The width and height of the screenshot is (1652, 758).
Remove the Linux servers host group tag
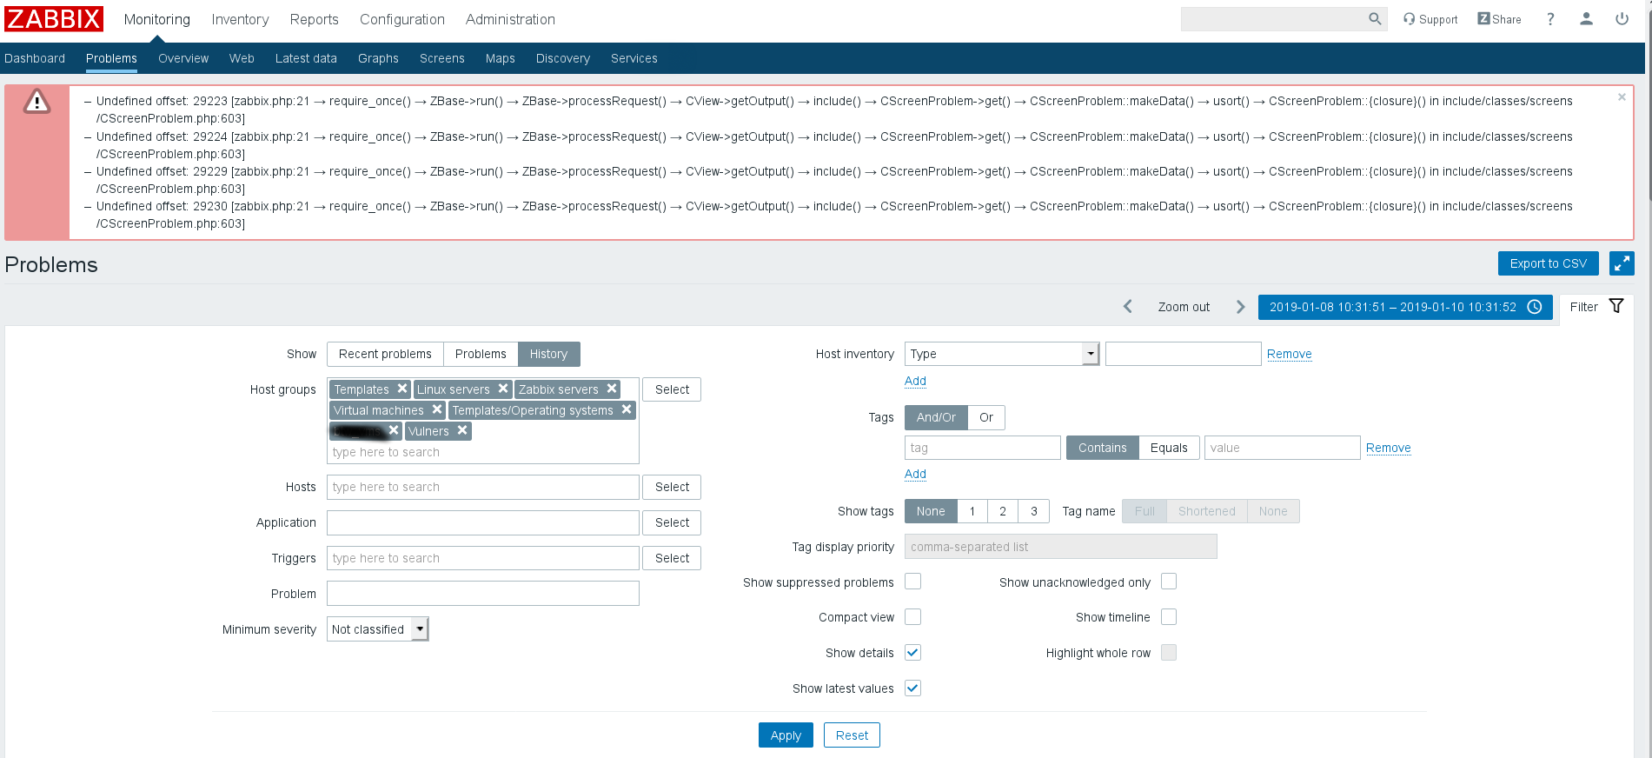tap(503, 389)
